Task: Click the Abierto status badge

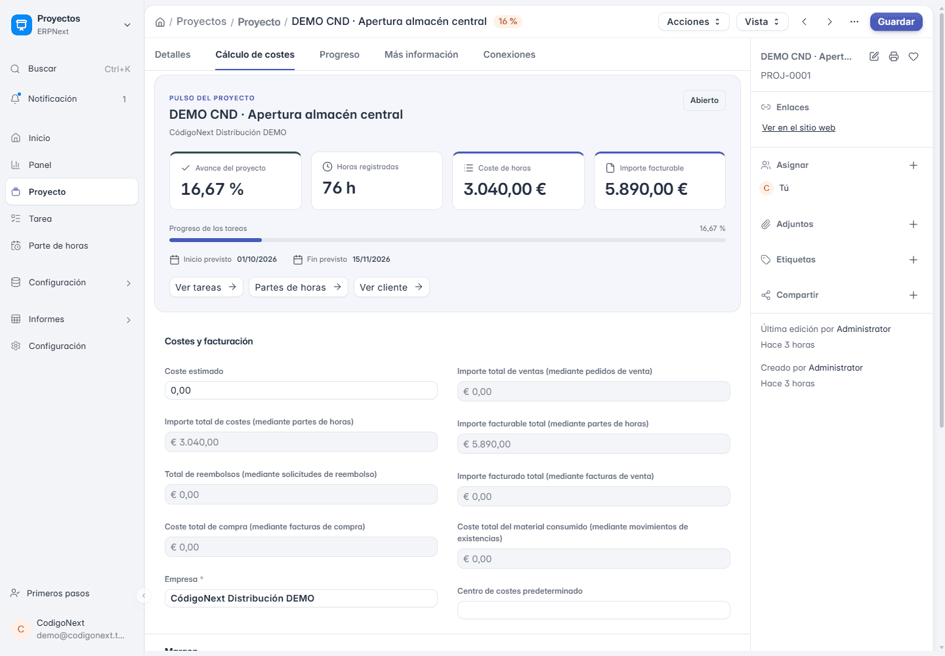Action: pos(704,100)
